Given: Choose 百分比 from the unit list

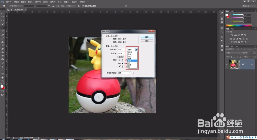Looking at the screenshot, I should coord(132,52).
